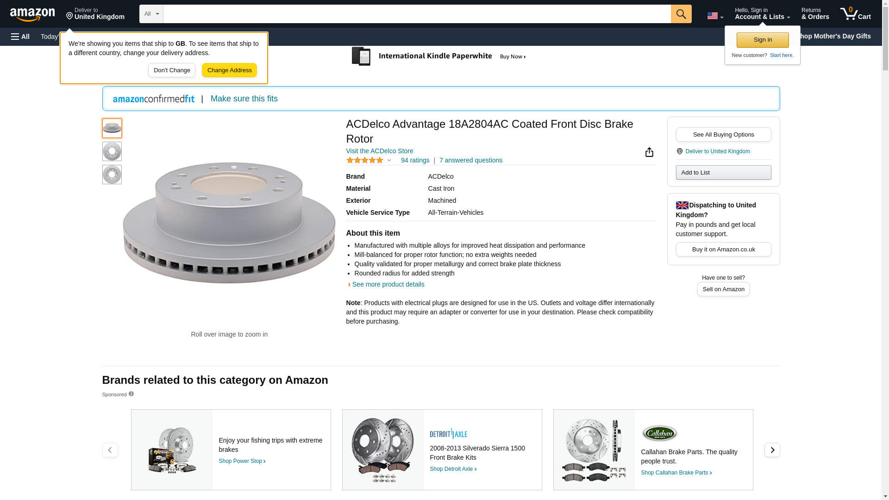This screenshot has height=500, width=889.
Task: Click the search magnifier button
Action: (x=681, y=14)
